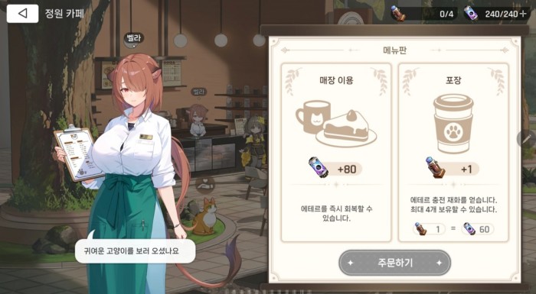Select the 매장 이용 dine-in option card
Image resolution: width=536 pixels, height=294 pixels.
click(x=336, y=152)
